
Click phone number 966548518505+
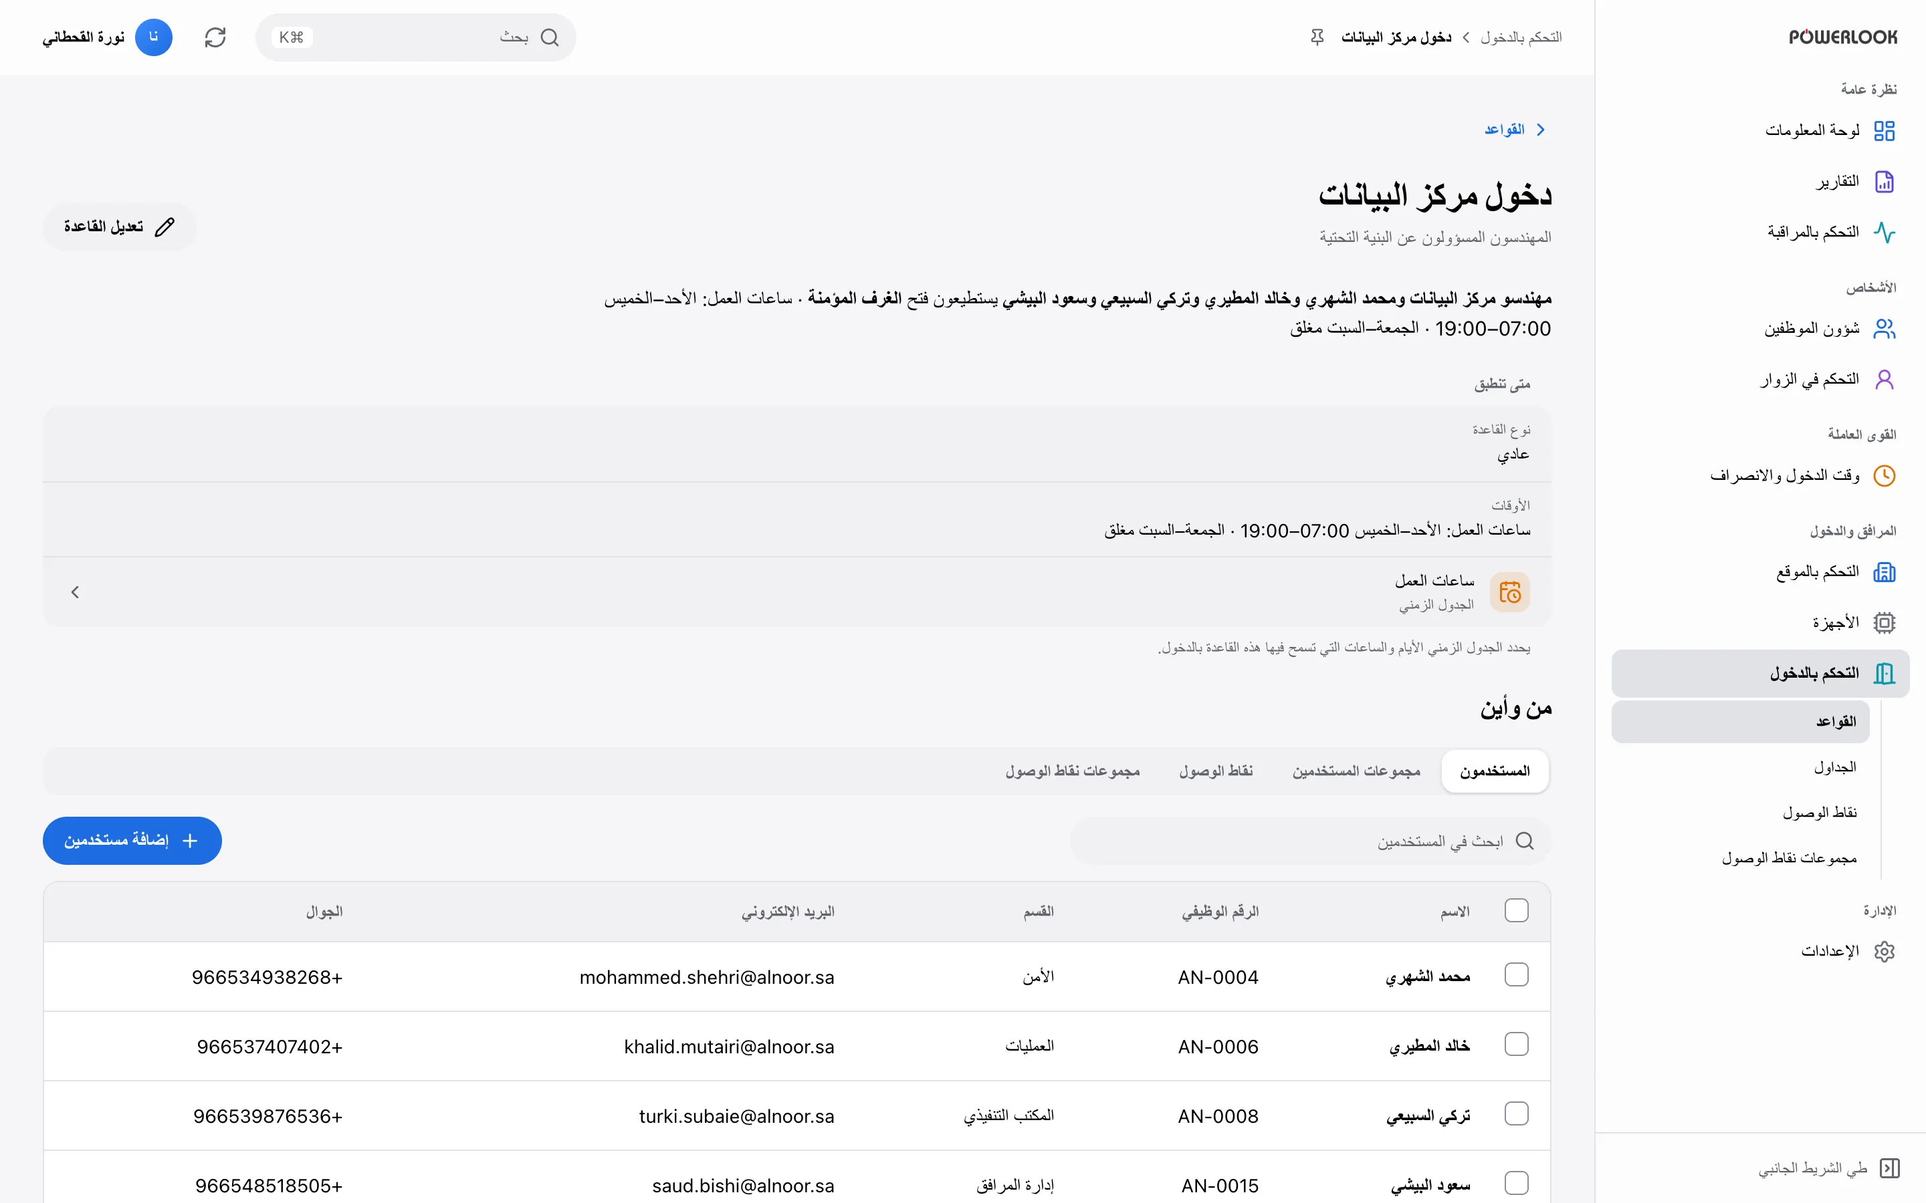coord(269,1186)
